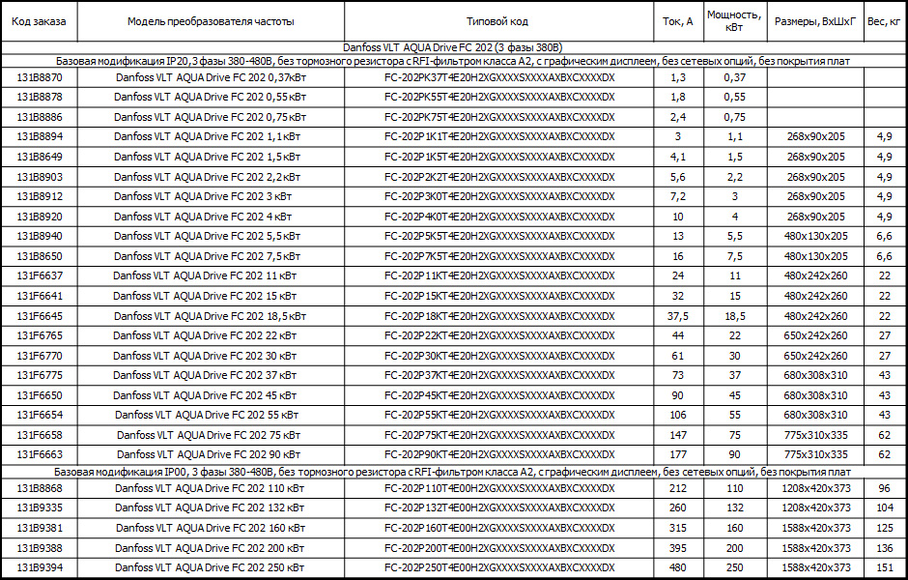Image resolution: width=908 pixels, height=580 pixels.
Task: Click model 'Danfoss VLT AQUA Drive FC 202 0,37кВт'
Action: click(211, 77)
